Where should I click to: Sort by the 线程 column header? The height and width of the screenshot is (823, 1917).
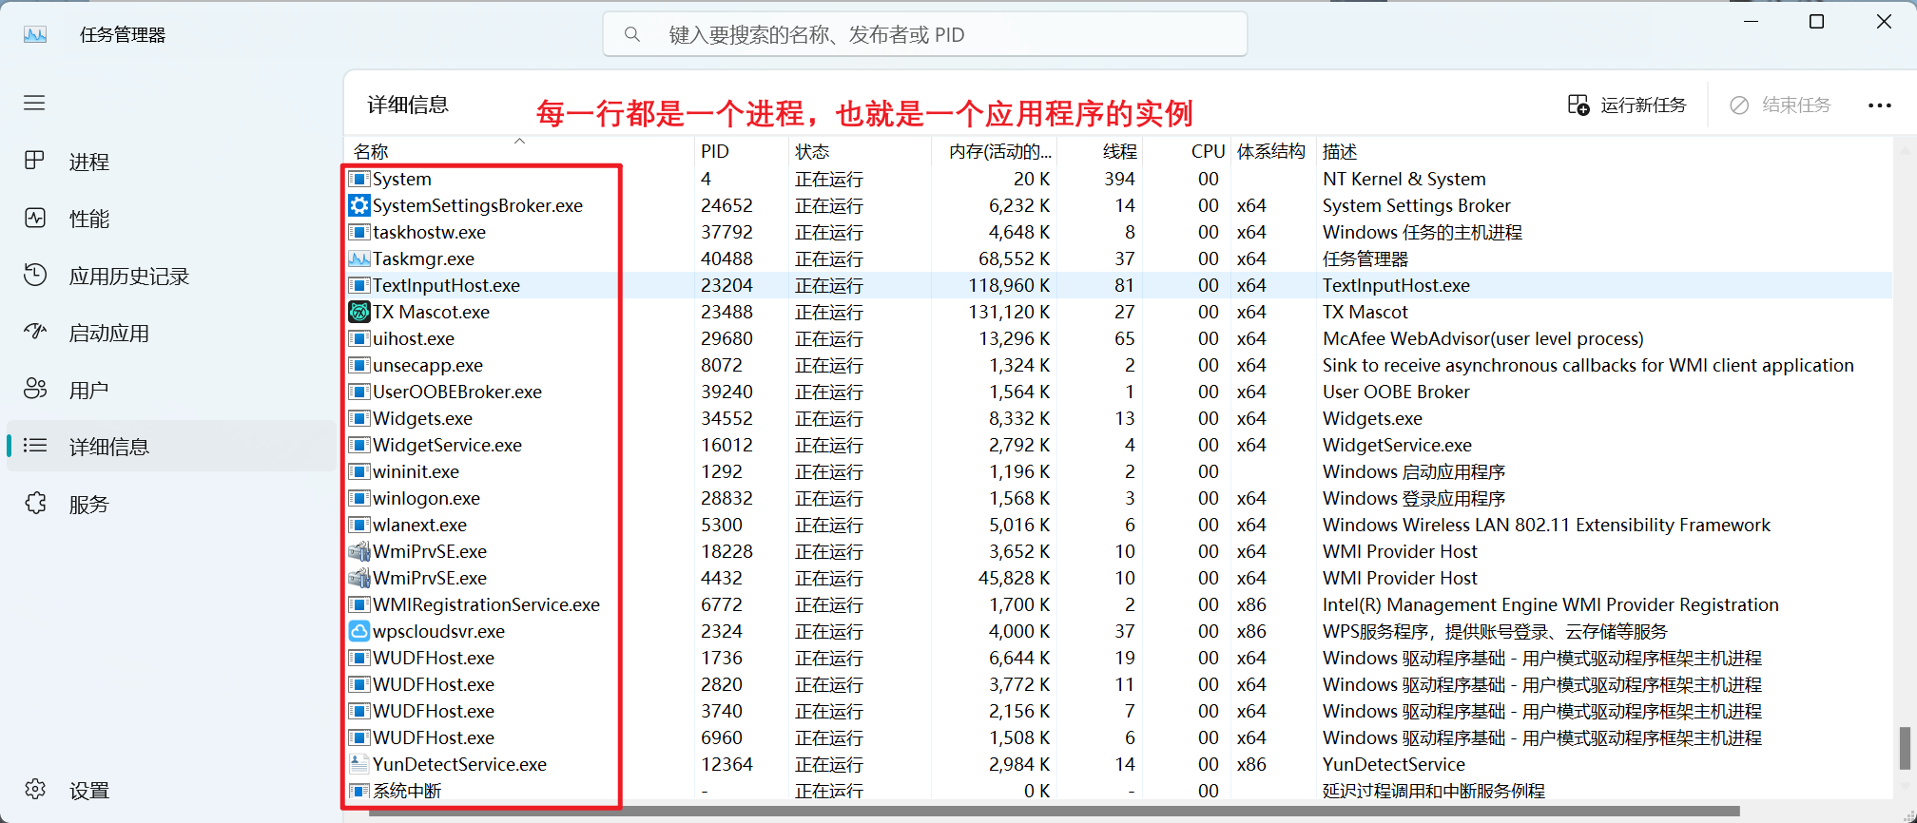click(1099, 151)
